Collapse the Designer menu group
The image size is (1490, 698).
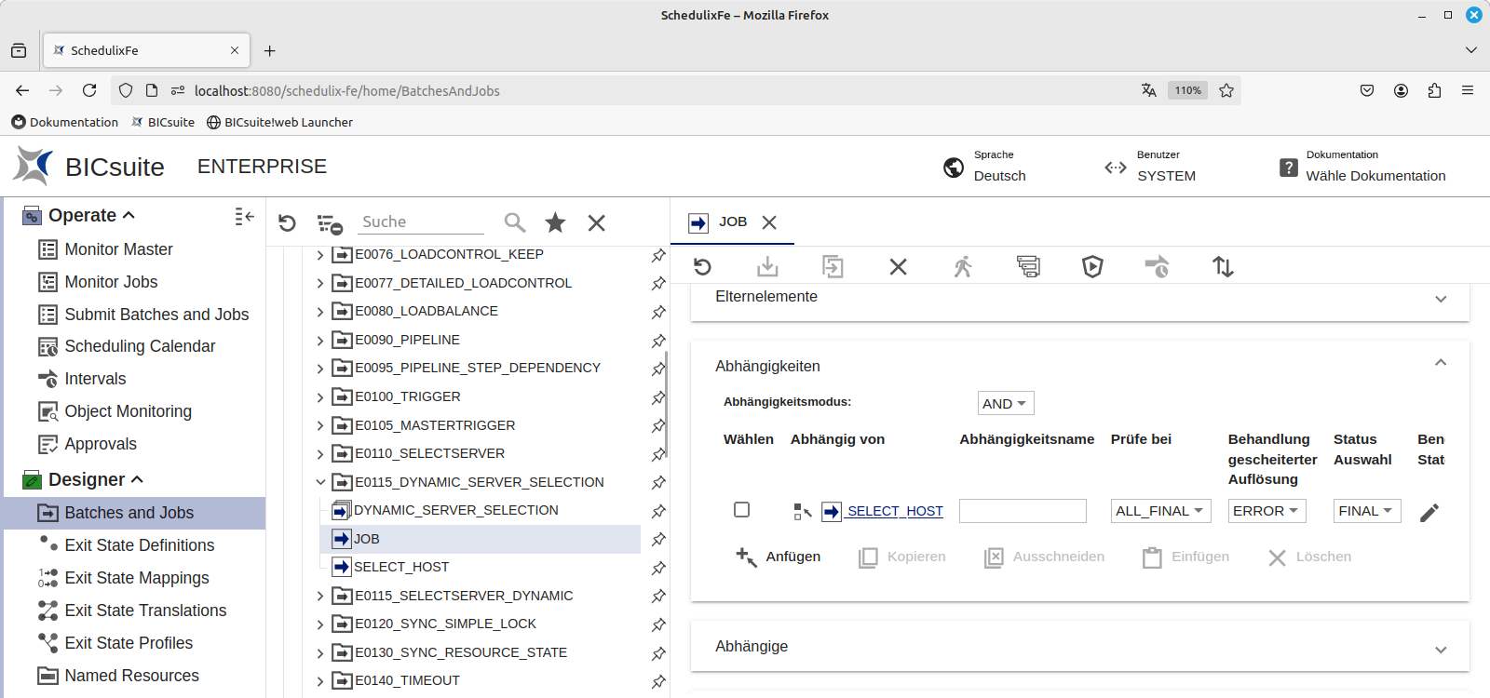coord(137,479)
